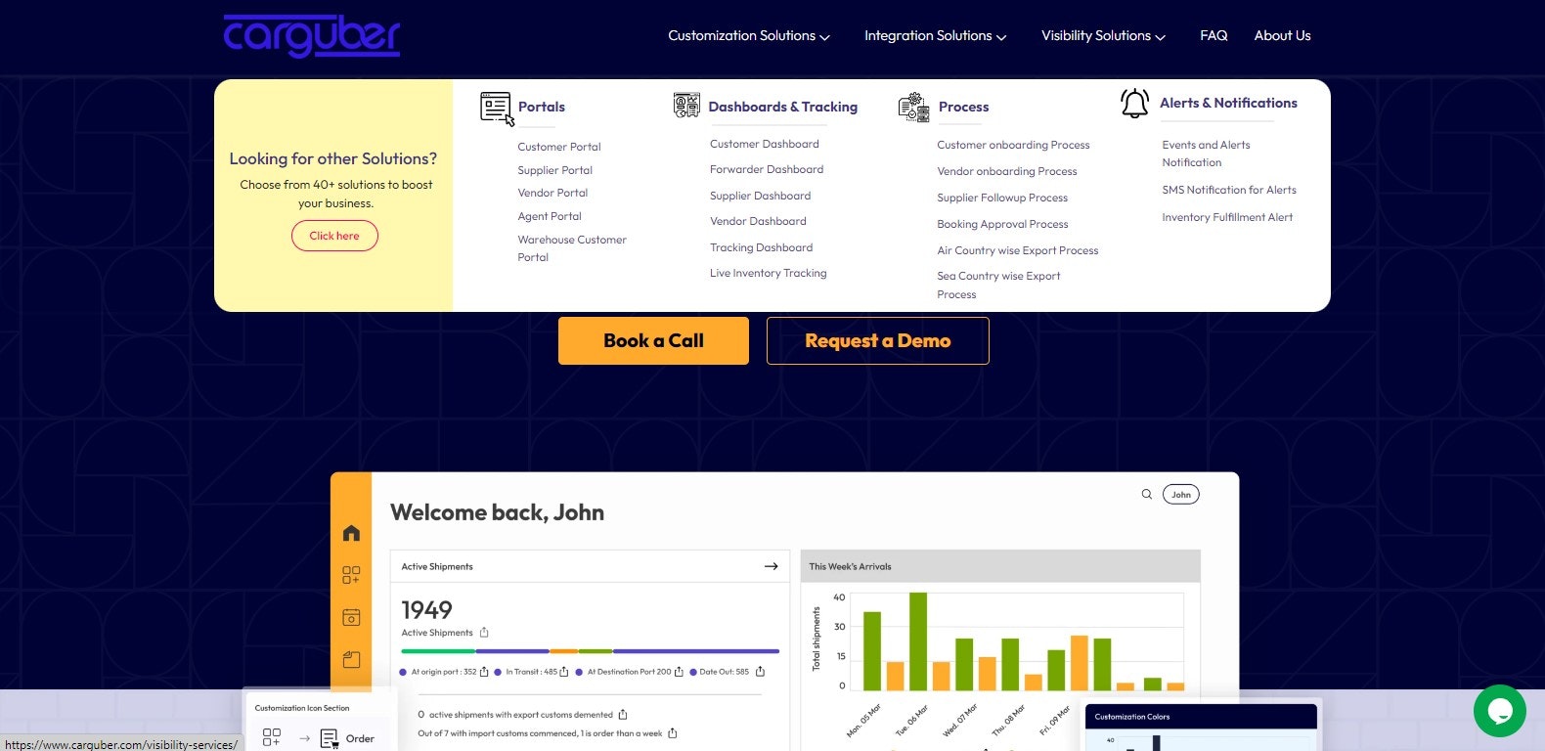This screenshot has height=751, width=1545.
Task: Click the calendar icon in dashboard sidebar
Action: [351, 617]
